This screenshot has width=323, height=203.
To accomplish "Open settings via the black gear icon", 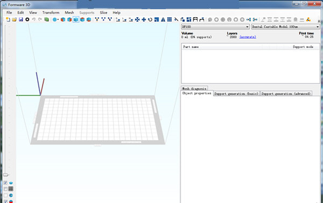I will [27, 19].
